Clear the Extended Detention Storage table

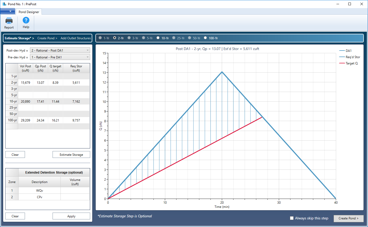click(x=15, y=216)
